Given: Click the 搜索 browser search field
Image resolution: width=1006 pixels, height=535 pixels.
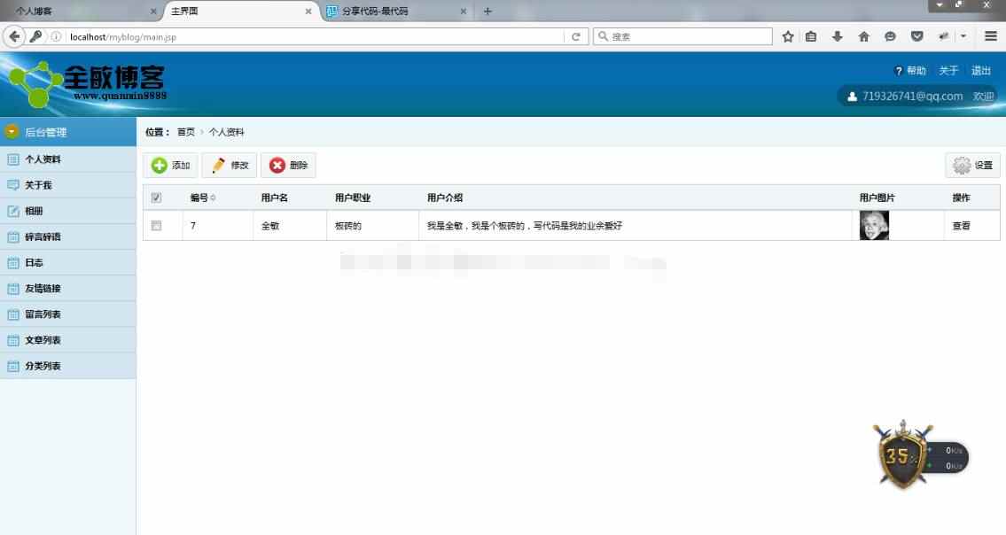Looking at the screenshot, I should (x=682, y=36).
